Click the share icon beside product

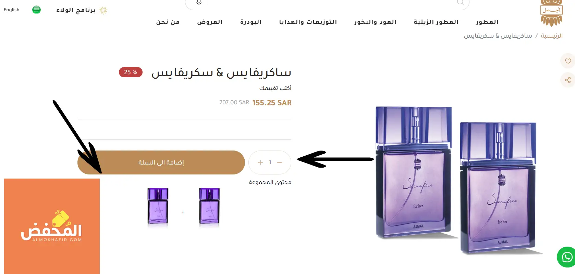point(568,80)
